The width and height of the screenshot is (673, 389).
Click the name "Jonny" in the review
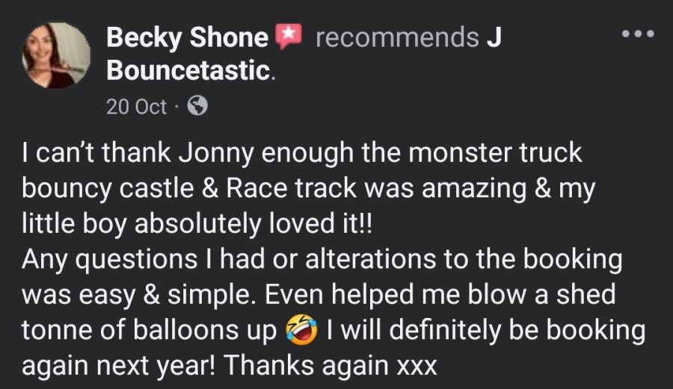tap(212, 153)
